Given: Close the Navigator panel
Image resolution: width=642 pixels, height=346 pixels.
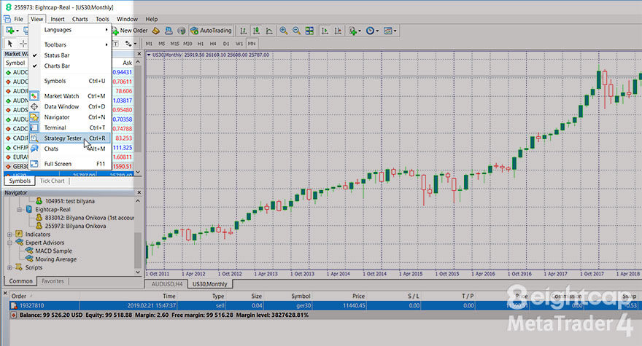Looking at the screenshot, I should pos(139,192).
